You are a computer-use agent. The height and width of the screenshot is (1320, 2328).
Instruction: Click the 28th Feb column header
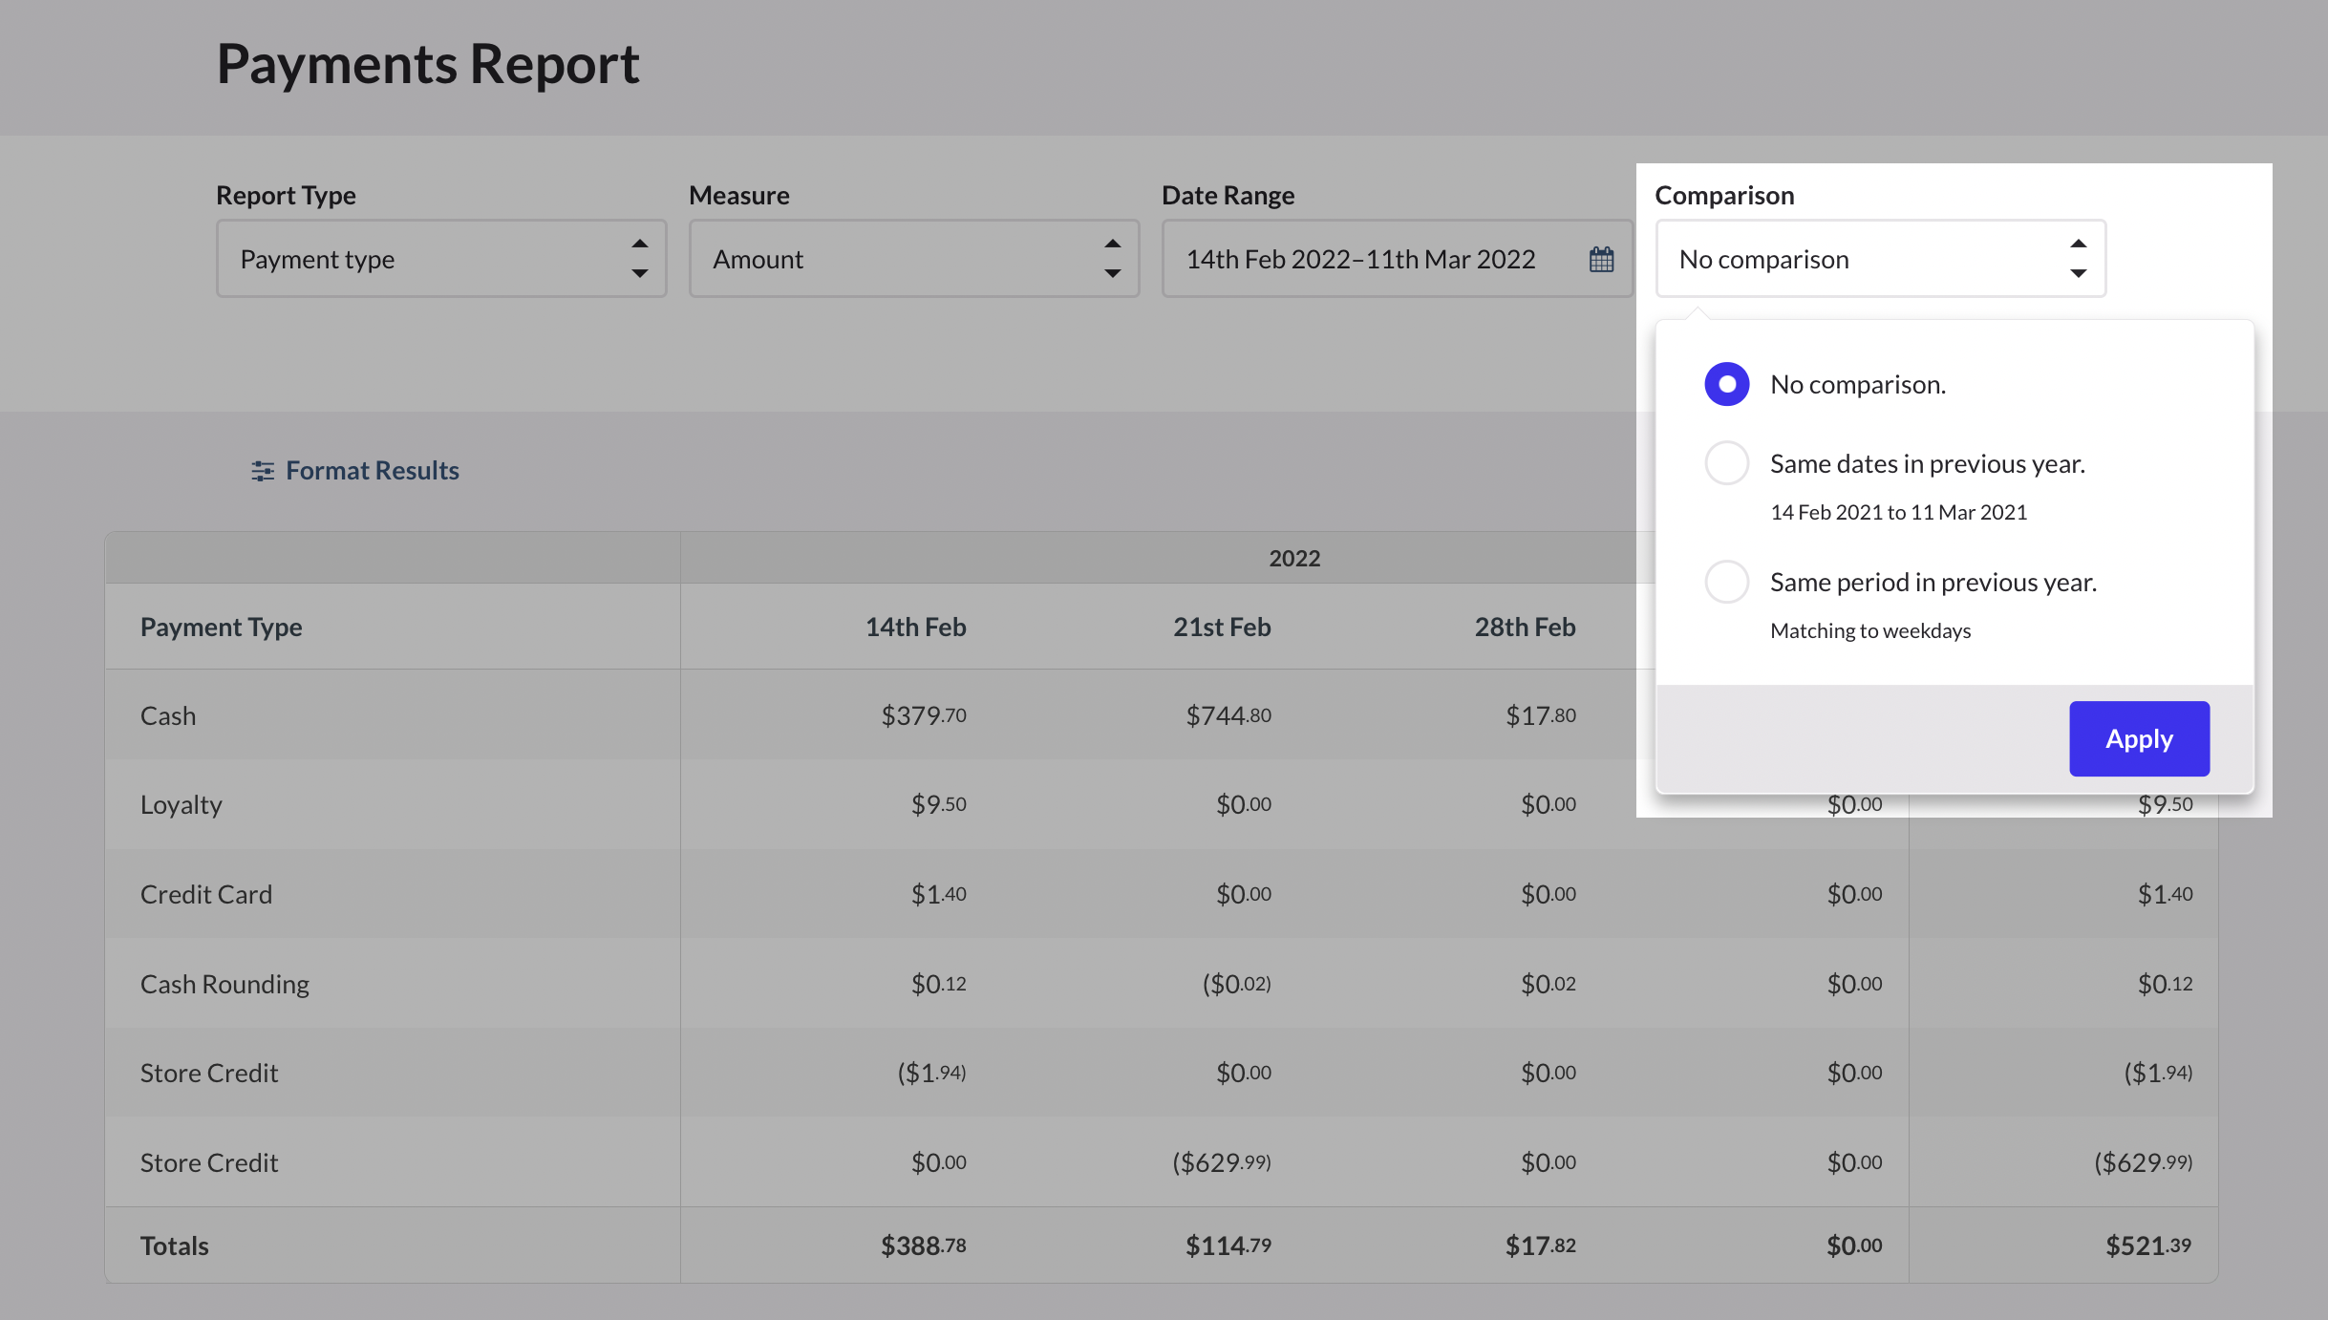point(1525,628)
